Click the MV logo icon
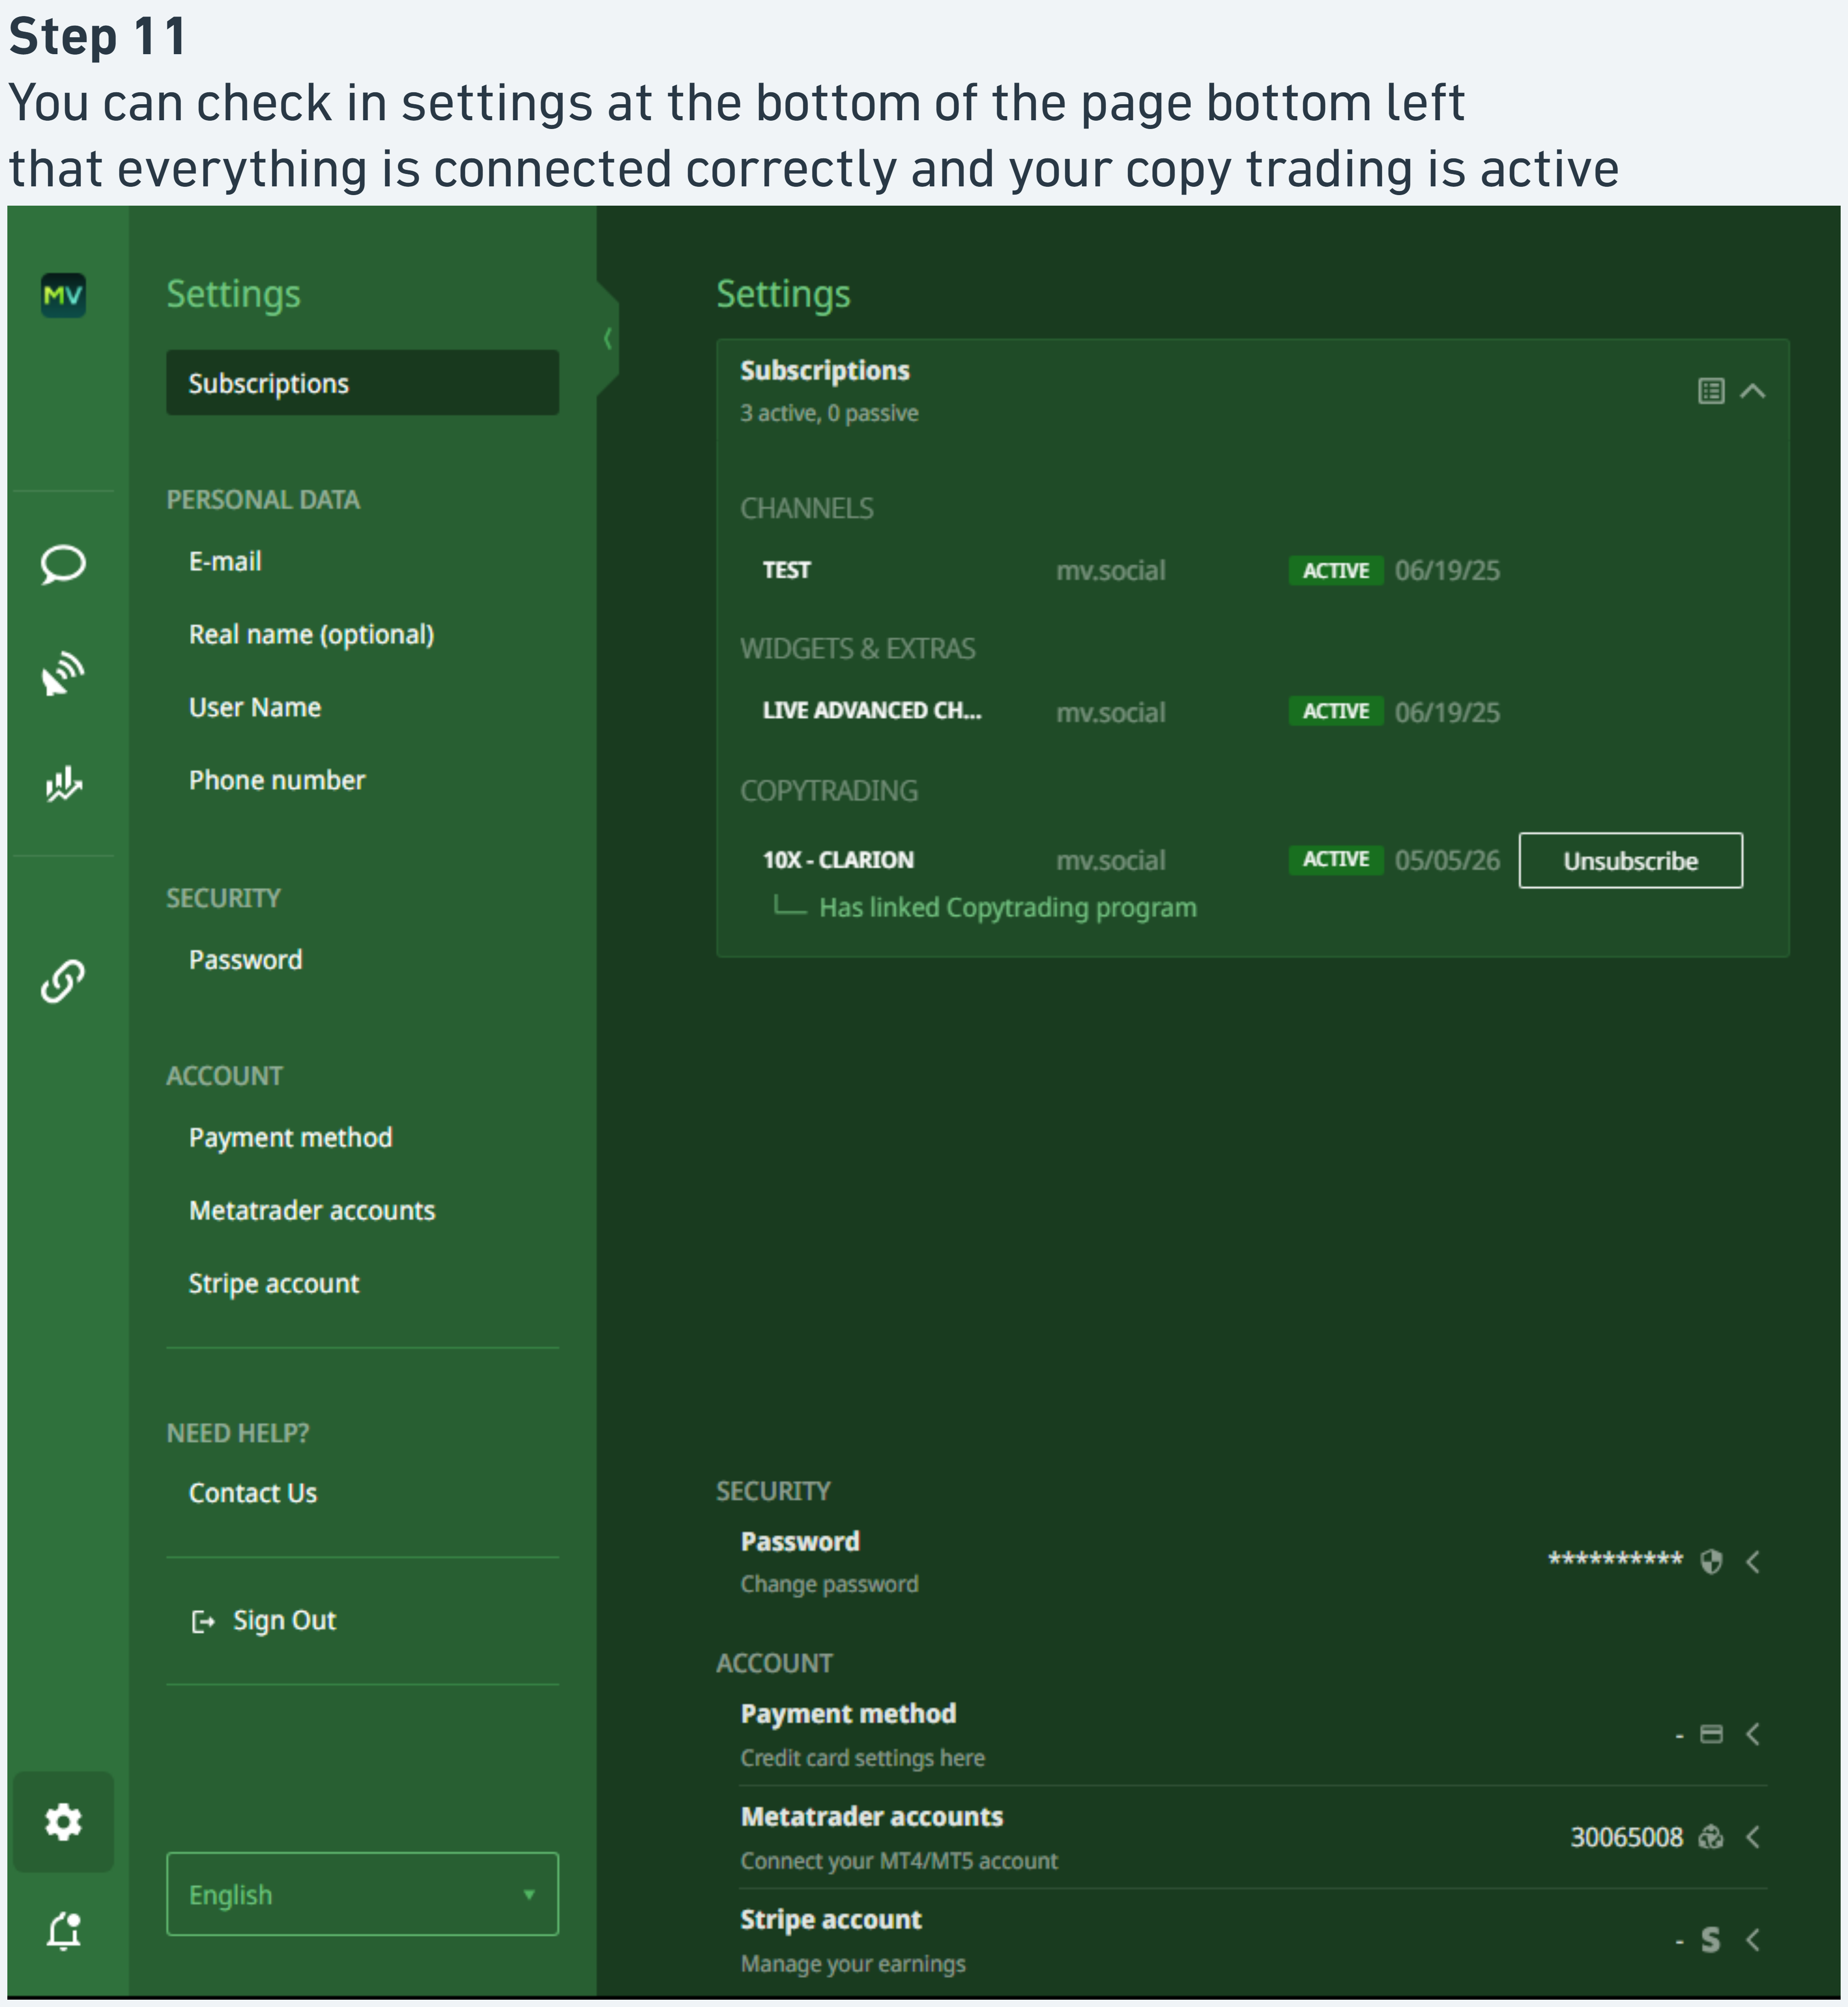This screenshot has width=1848, height=2007. (63, 295)
